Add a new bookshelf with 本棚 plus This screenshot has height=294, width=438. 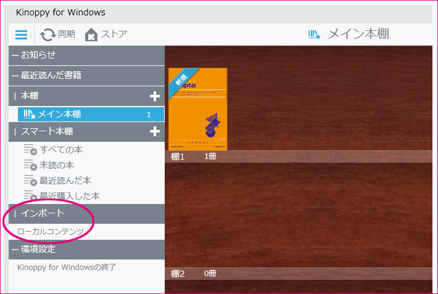155,96
